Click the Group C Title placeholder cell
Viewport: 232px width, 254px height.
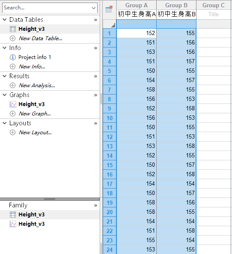[x=214, y=14]
